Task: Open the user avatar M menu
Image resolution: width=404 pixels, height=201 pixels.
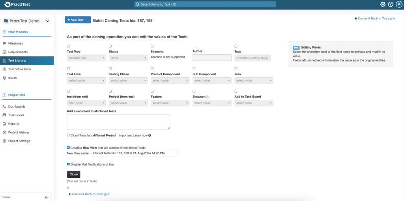Action: (x=398, y=4)
